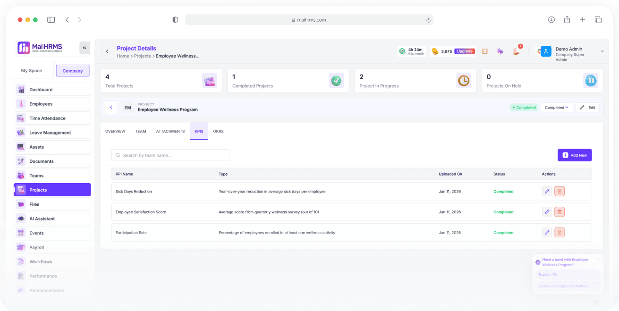The height and width of the screenshot is (311, 619).
Task: Close the Need a hand assistant popup
Action: pos(598,259)
